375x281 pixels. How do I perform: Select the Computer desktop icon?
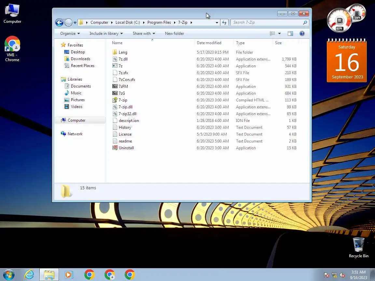12,13
